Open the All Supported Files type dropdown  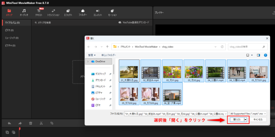pyautogui.click(x=248, y=114)
